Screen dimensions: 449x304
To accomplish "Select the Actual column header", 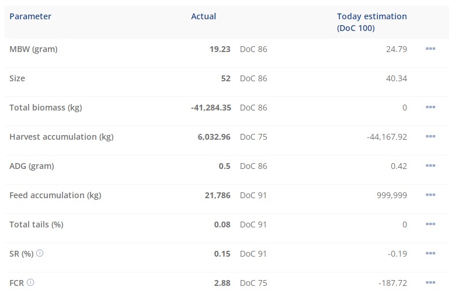I will pyautogui.click(x=203, y=16).
